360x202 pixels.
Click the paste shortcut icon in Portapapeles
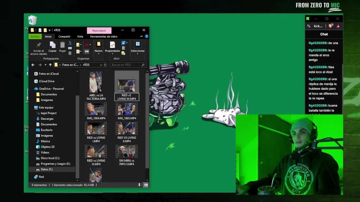pyautogui.click(x=70, y=53)
